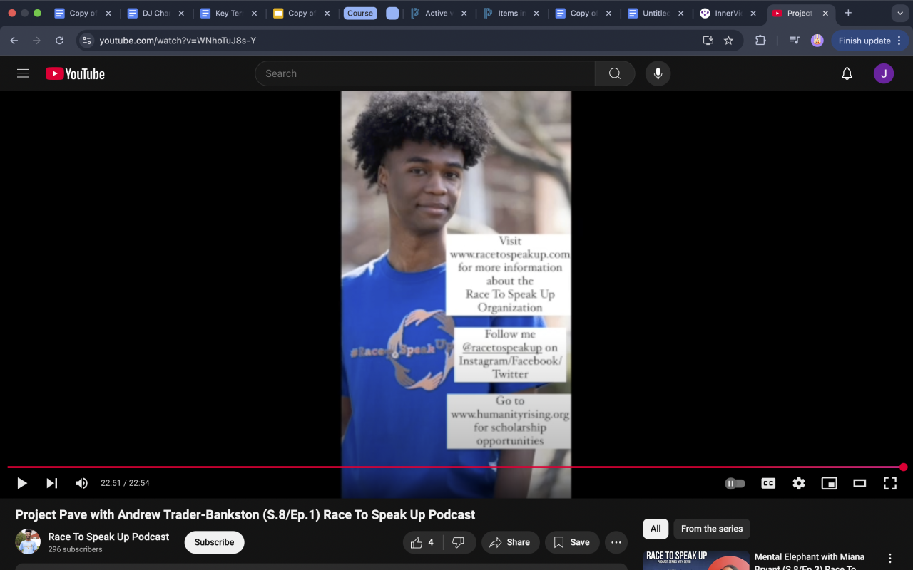Subscribe to Race To Speak Up Podcast
Viewport: 913px width, 570px height.
214,542
